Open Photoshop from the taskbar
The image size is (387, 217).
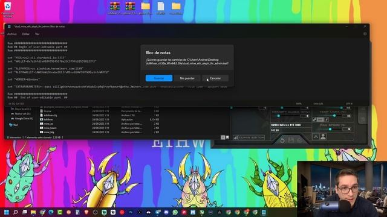[x=131, y=212]
